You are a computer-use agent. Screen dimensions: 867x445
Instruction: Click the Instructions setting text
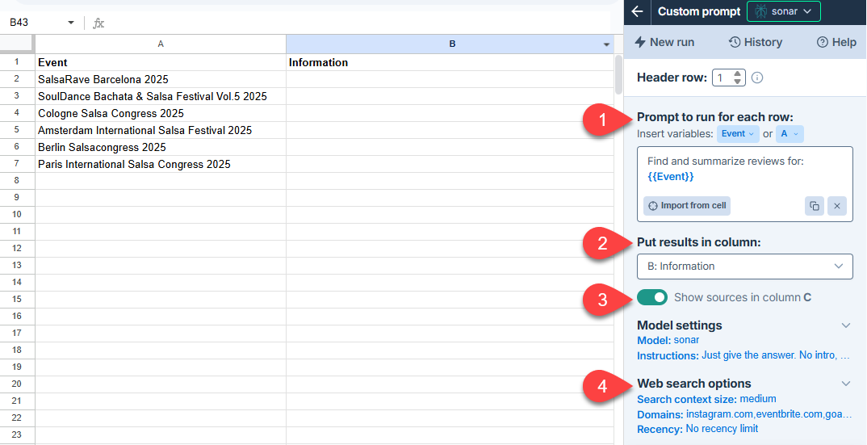pyautogui.click(x=743, y=355)
